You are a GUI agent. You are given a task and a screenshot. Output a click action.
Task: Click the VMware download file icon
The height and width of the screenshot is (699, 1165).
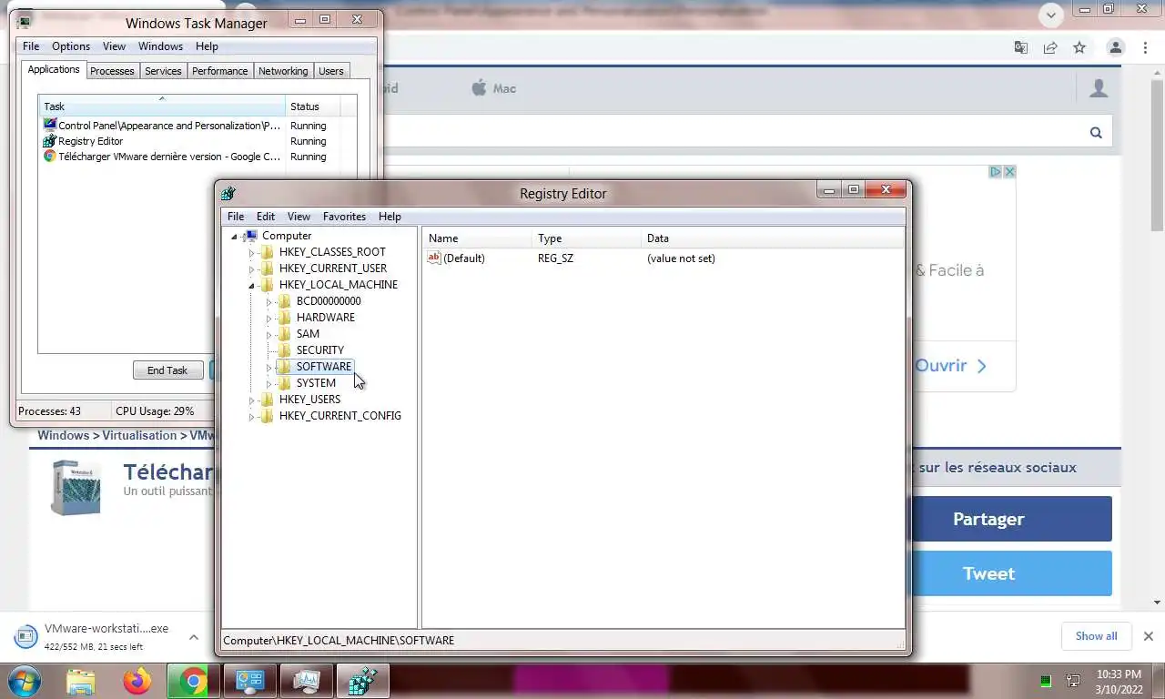point(25,636)
